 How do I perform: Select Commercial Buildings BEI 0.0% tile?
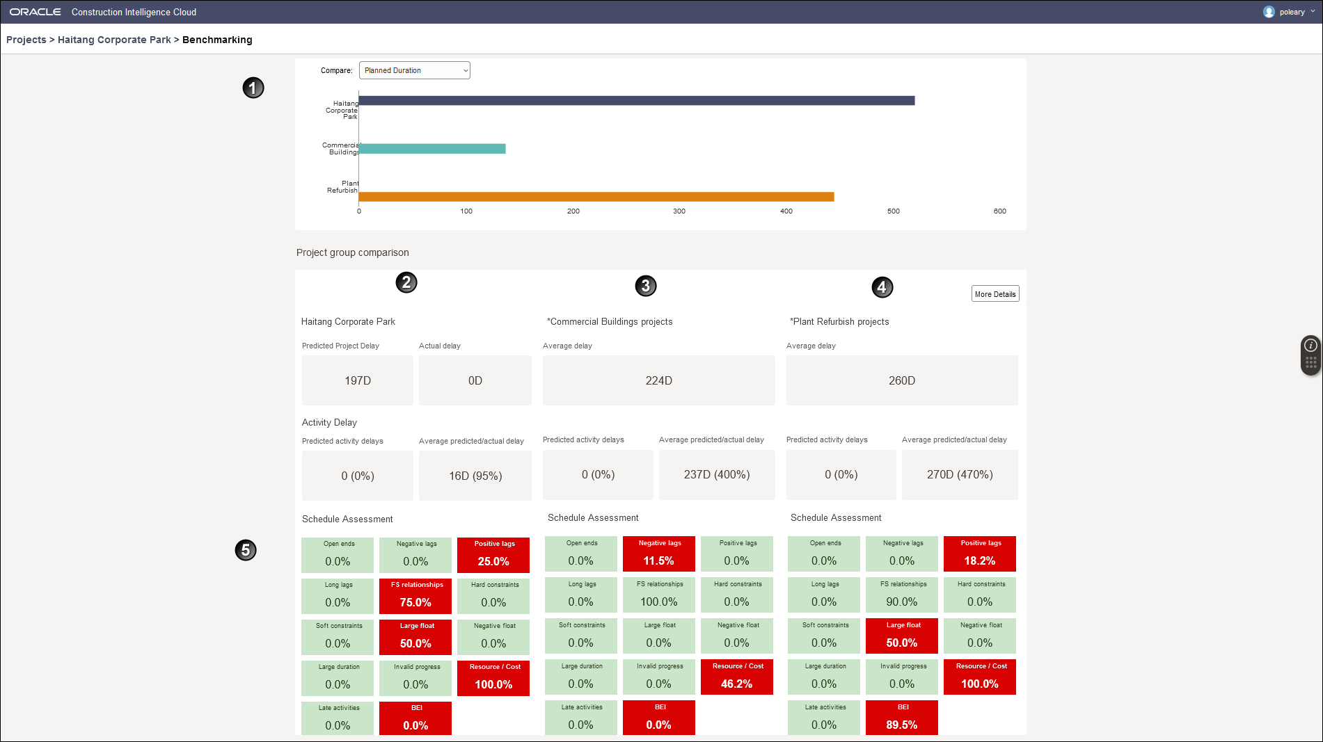[658, 718]
